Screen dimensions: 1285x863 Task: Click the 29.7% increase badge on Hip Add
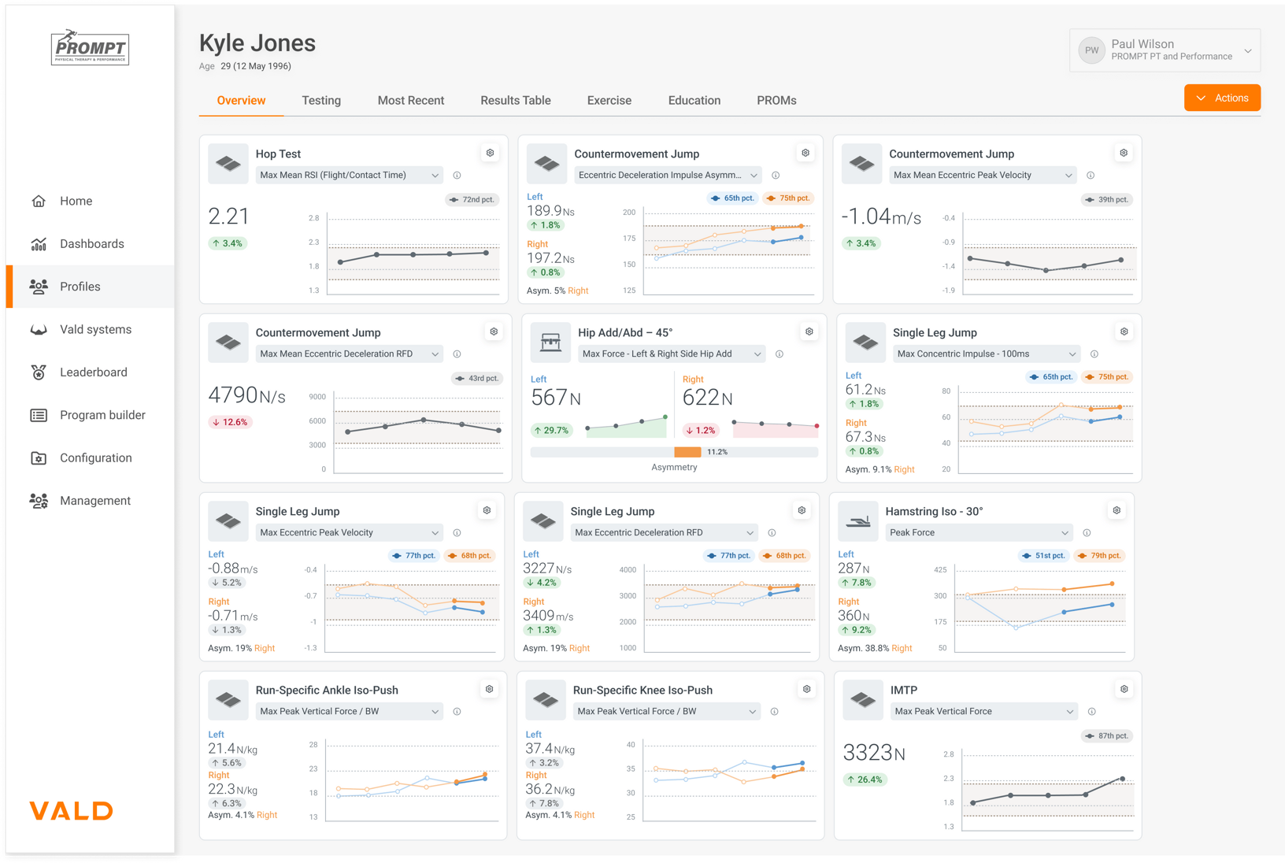point(552,430)
